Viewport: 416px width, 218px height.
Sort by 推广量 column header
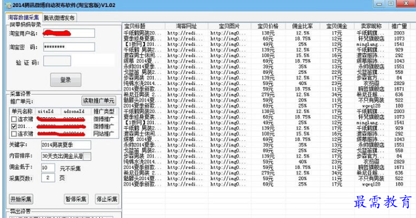coord(401,26)
